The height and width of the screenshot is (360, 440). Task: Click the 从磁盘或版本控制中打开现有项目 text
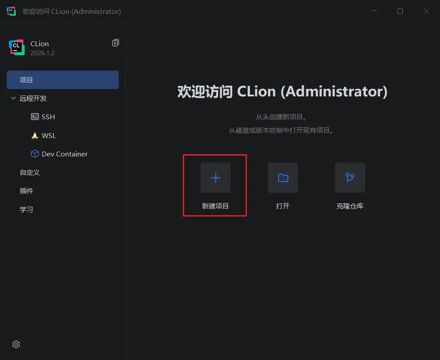pos(281,130)
